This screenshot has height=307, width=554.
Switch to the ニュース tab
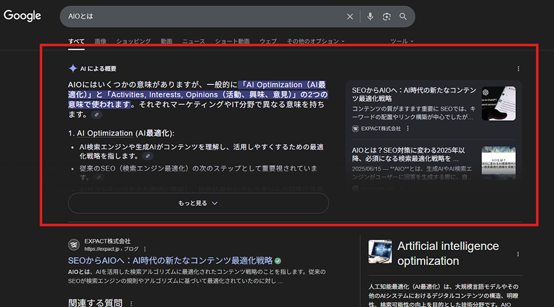(x=193, y=41)
